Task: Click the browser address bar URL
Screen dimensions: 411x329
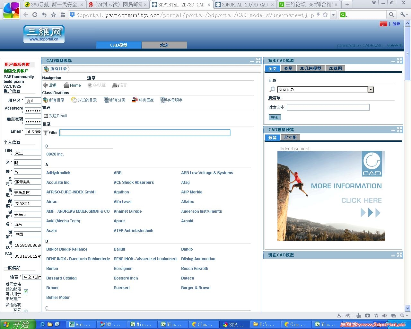Action: (x=195, y=15)
